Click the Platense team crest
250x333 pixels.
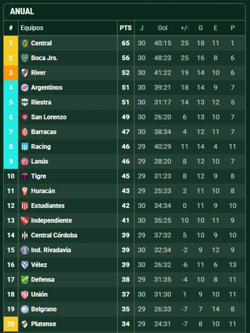[25, 324]
